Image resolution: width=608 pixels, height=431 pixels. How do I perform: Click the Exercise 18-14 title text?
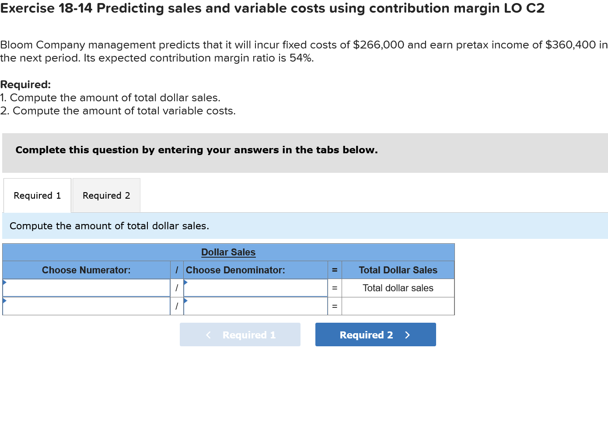272,8
